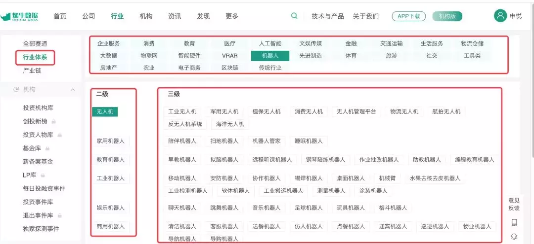Select 传统行业 industry category
Image resolution: width=534 pixels, height=244 pixels.
(x=270, y=68)
